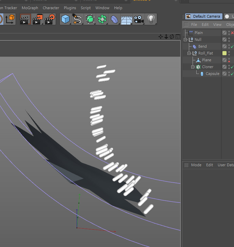Toggle Plain effector red X enable mark
Screen dimensions: 234x247
(x=232, y=33)
